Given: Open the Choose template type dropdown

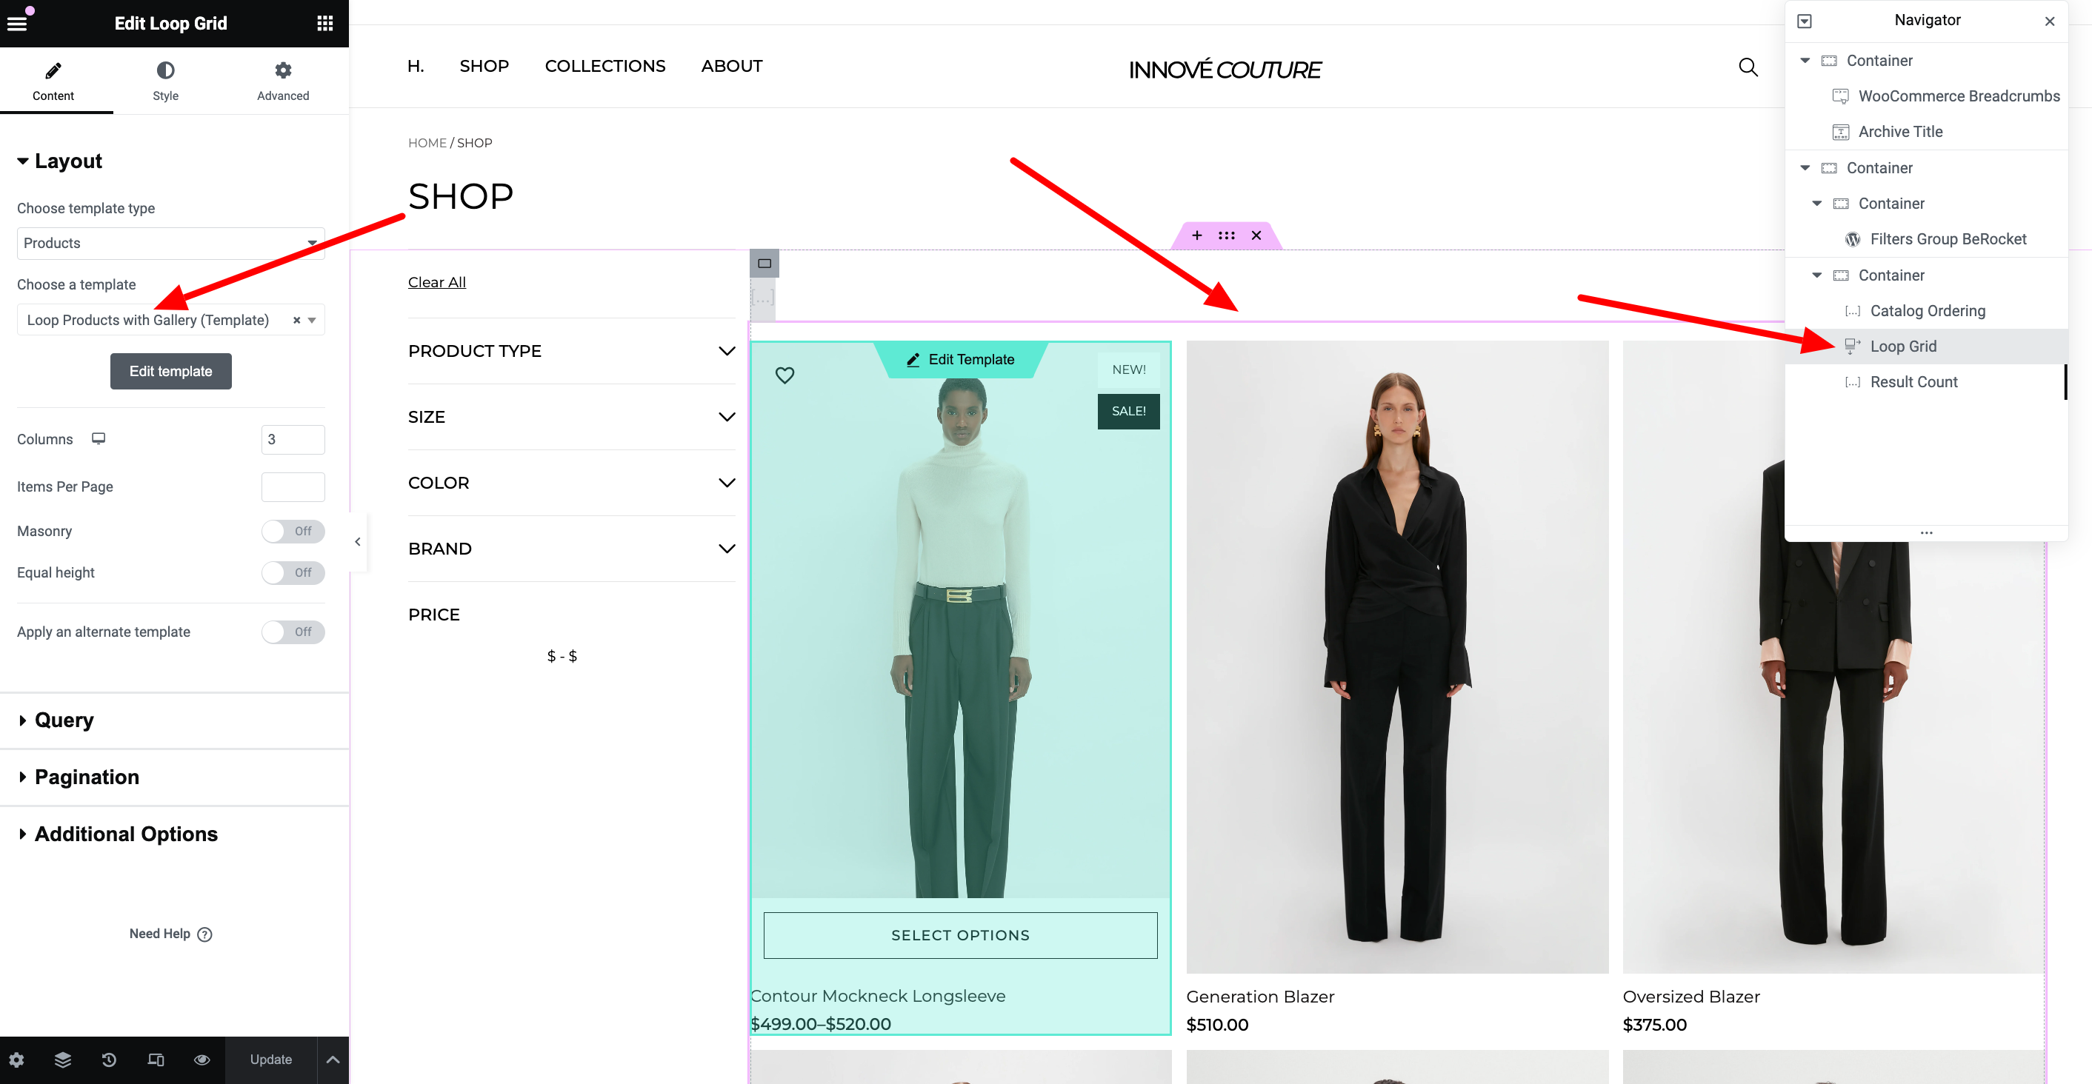Looking at the screenshot, I should point(170,244).
